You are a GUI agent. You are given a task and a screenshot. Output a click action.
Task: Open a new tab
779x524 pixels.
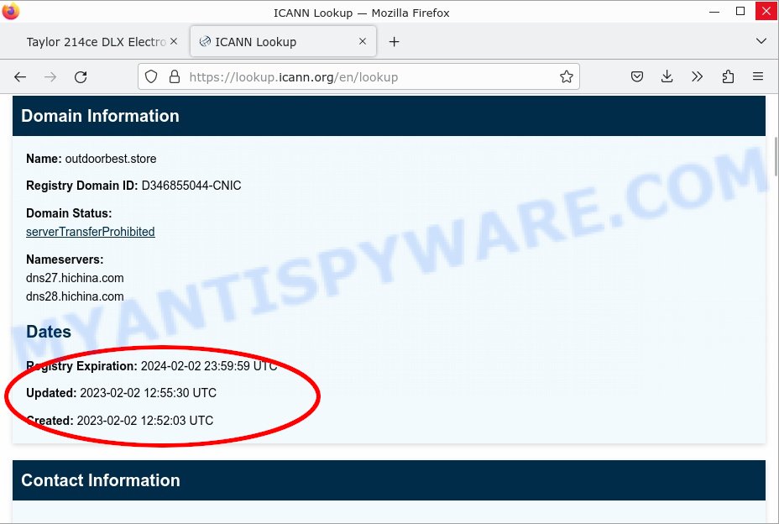point(394,42)
